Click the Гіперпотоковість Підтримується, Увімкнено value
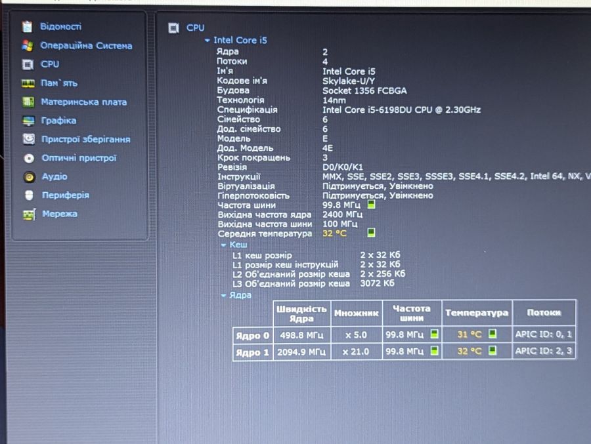The height and width of the screenshot is (444, 591). [x=378, y=195]
